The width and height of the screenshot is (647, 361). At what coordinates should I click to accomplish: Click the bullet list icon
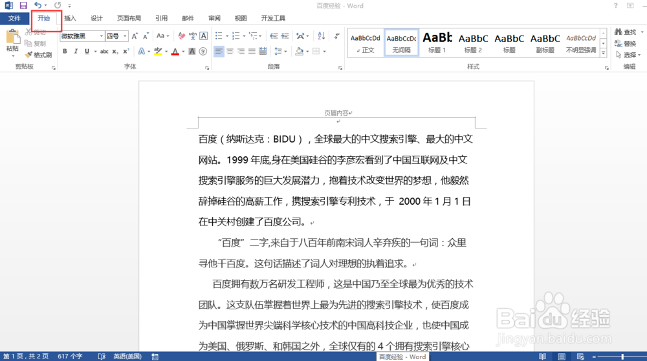(219, 36)
